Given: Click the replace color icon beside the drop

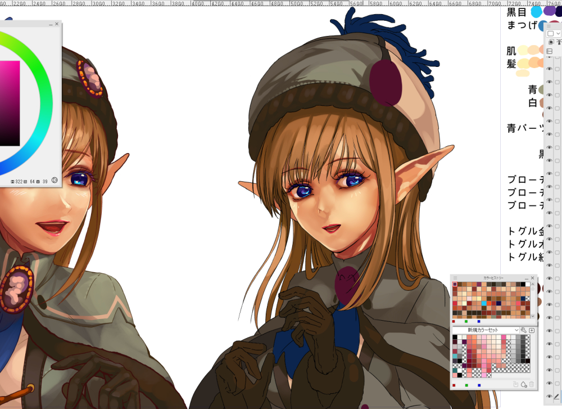Looking at the screenshot, I should [516, 385].
